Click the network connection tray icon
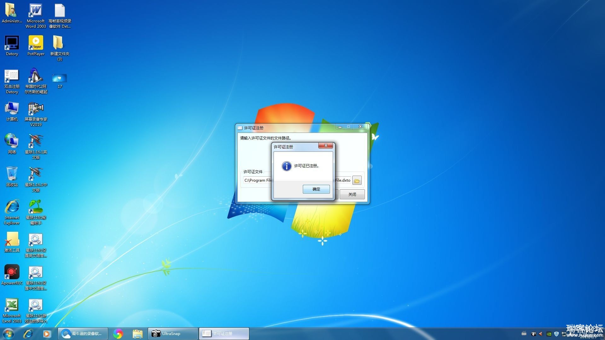 (x=564, y=334)
